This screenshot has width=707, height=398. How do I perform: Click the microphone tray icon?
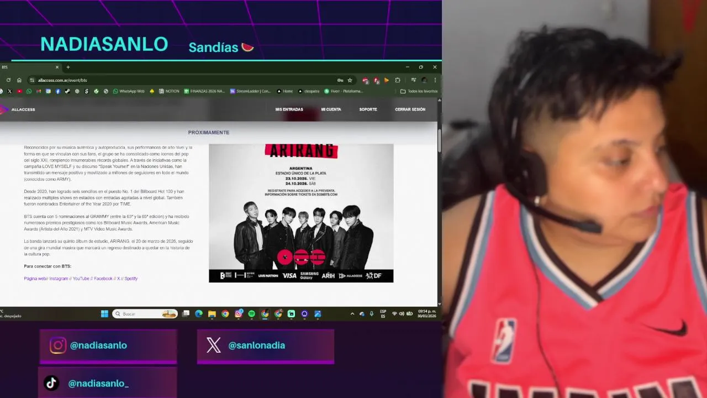click(x=371, y=314)
